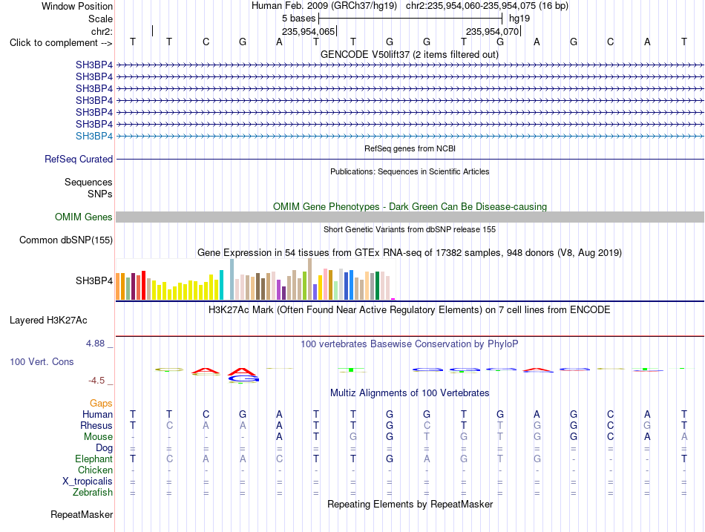Screen dimensions: 705x532
Task: Open the OMIM Genes track label
Action: [84, 217]
